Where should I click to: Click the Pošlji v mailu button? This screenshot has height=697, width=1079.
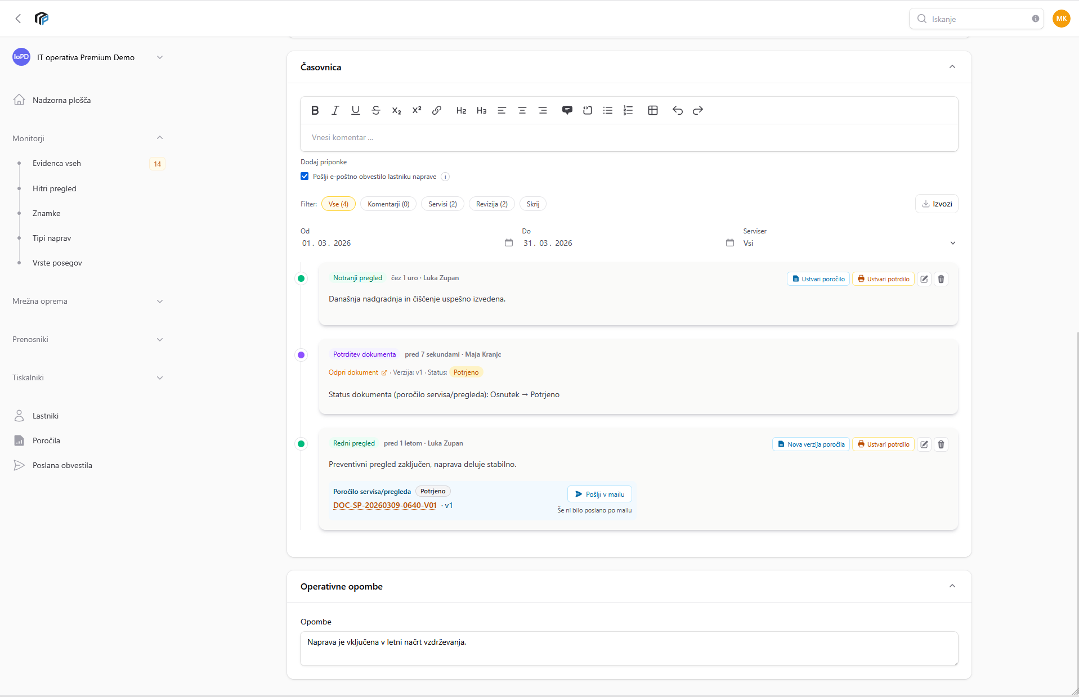[x=599, y=494]
